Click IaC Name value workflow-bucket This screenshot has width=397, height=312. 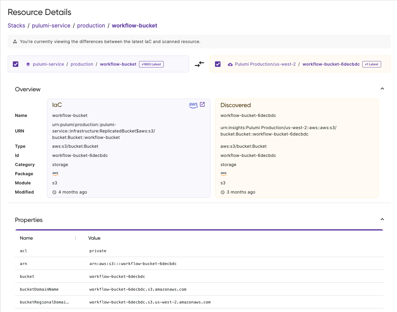click(70, 116)
